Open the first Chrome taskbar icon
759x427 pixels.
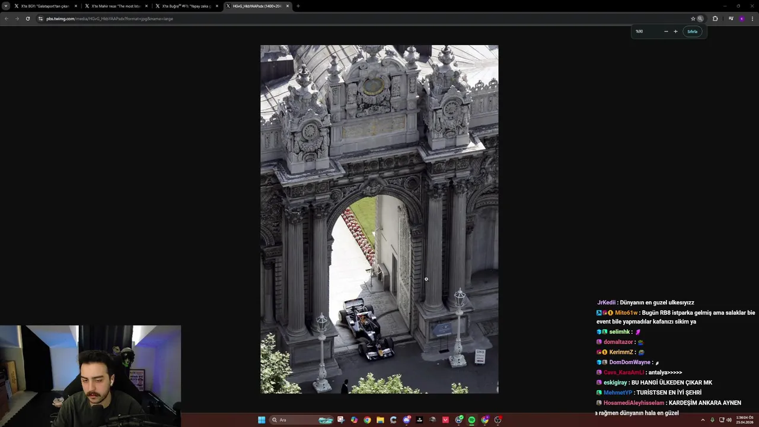367,420
